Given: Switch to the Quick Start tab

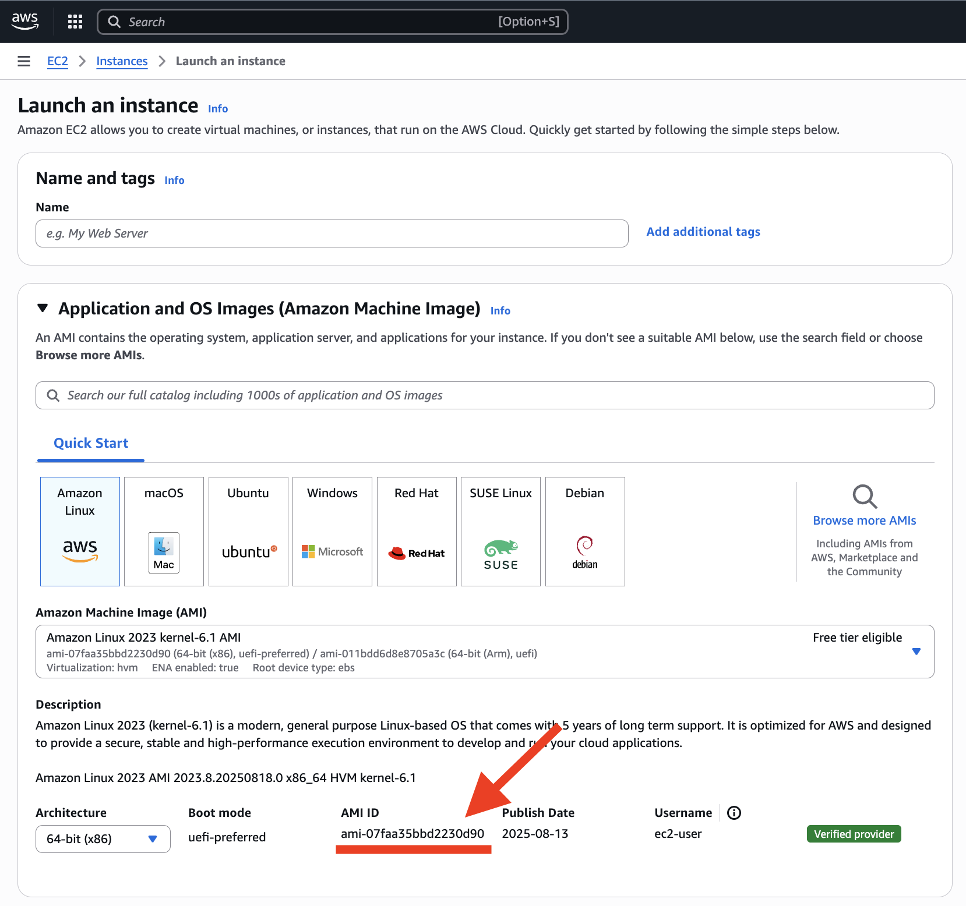Looking at the screenshot, I should 91,443.
